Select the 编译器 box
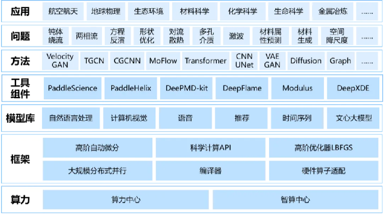This screenshot has width=384, height=215. point(210,171)
